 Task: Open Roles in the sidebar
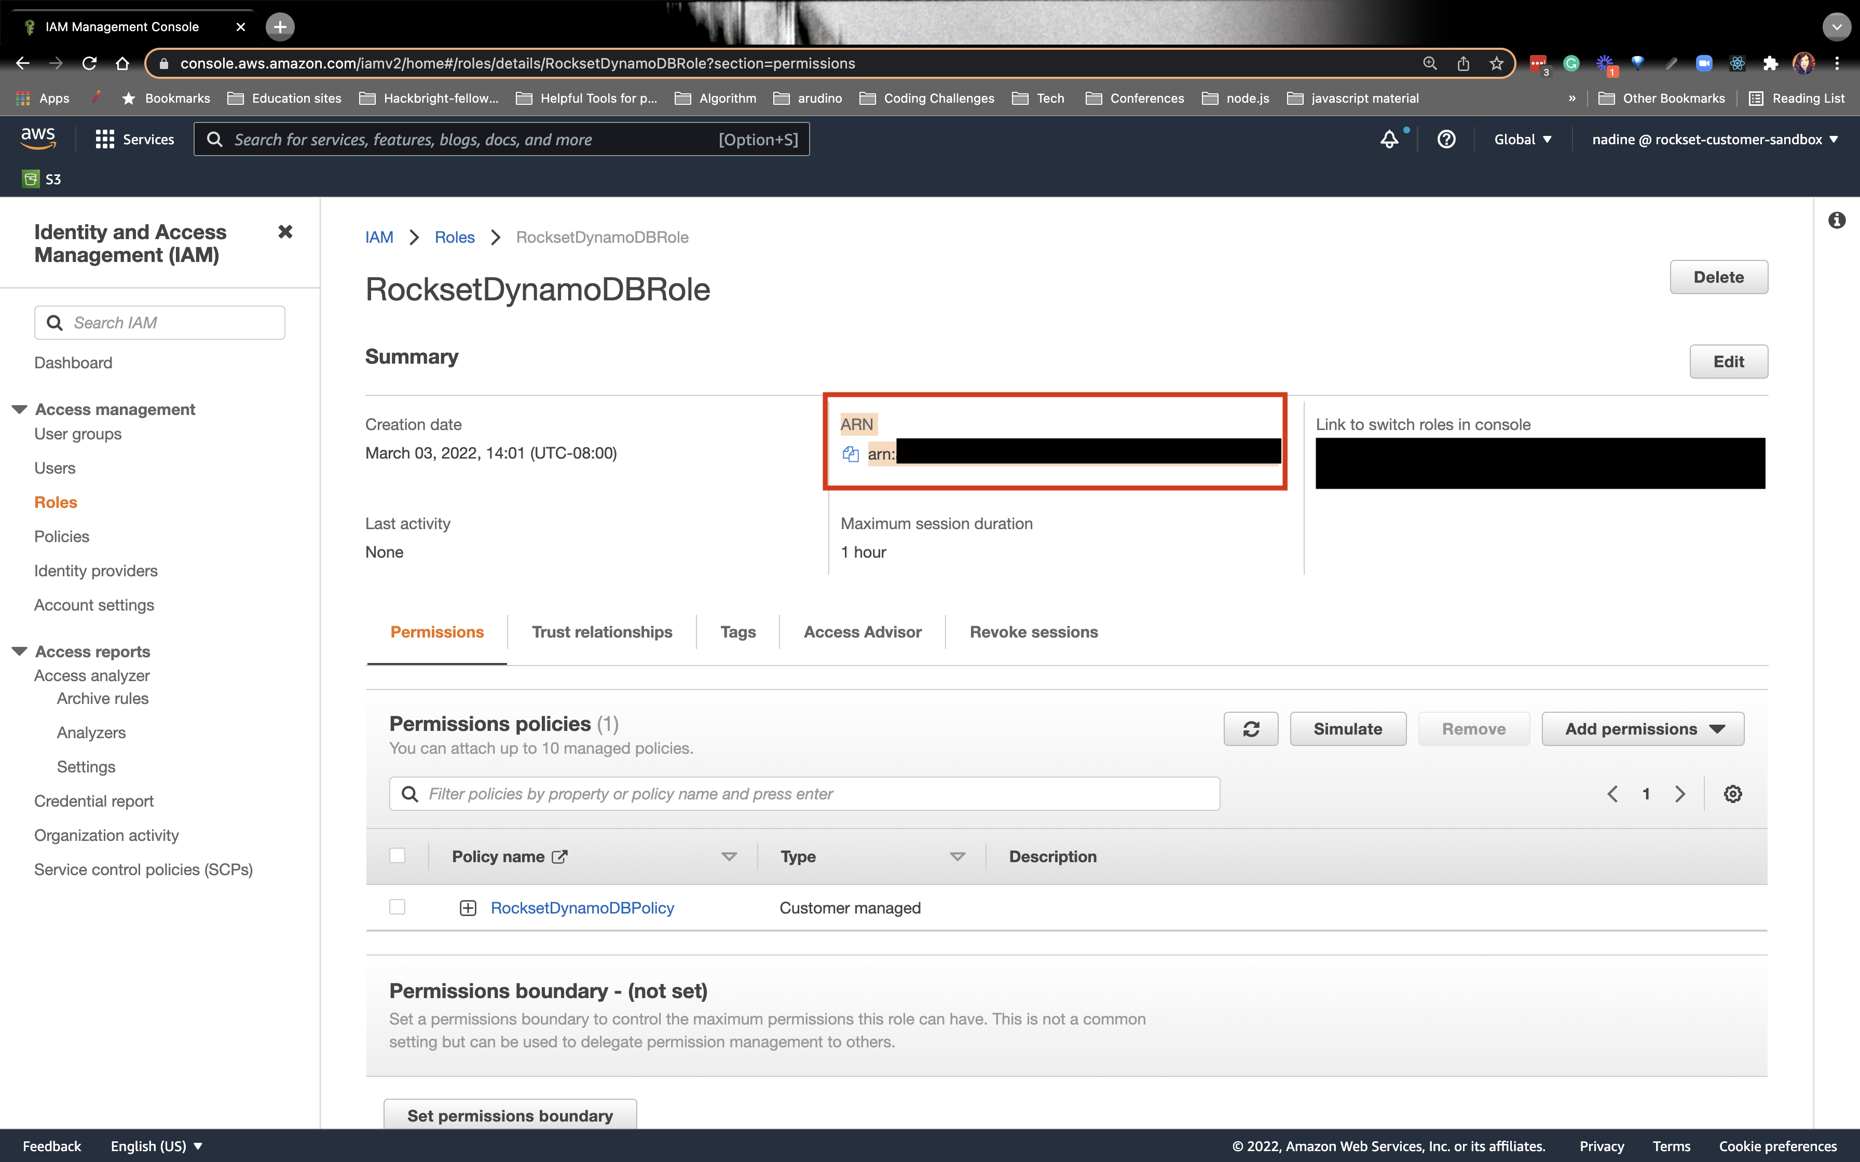click(56, 502)
